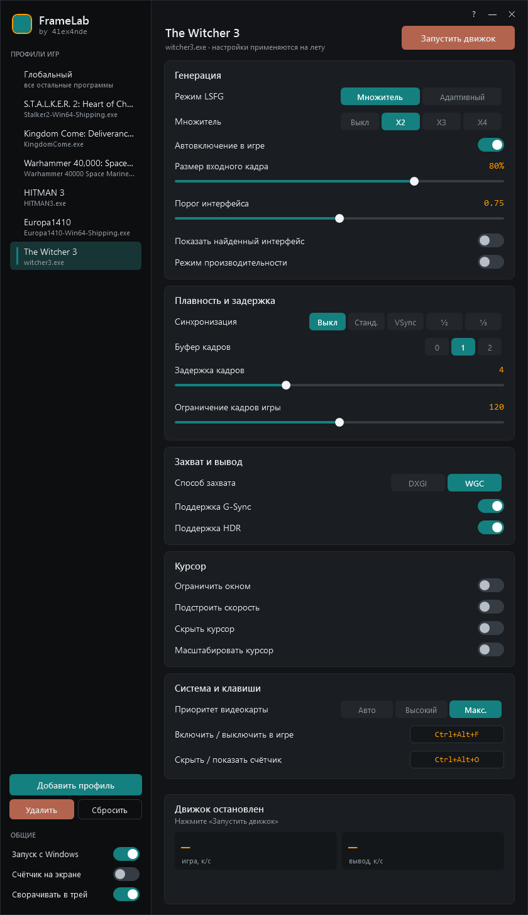Select the Europa1410 profile
The image size is (528, 915).
click(x=75, y=227)
